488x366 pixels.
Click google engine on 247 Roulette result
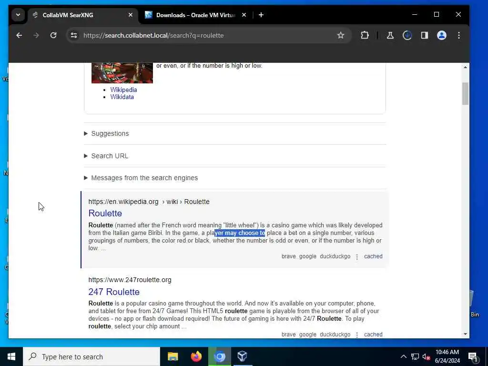[x=307, y=335]
